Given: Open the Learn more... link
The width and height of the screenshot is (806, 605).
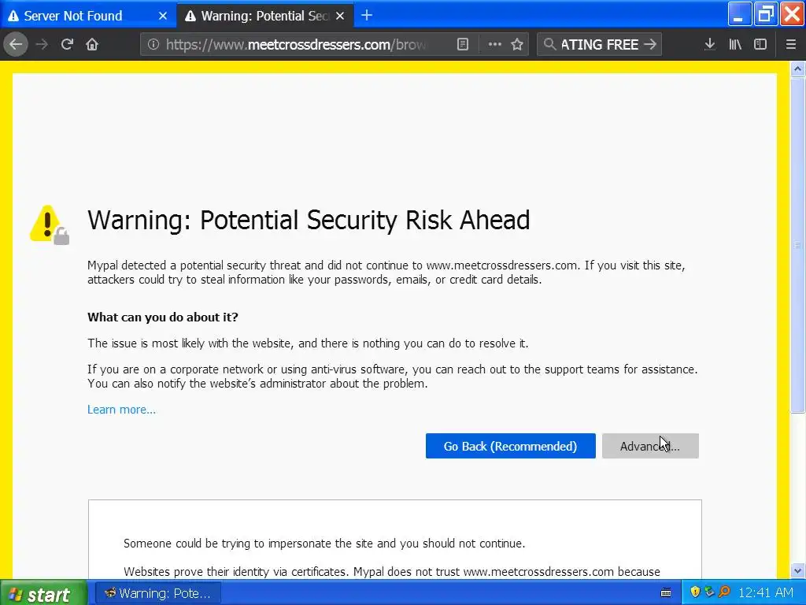Looking at the screenshot, I should click(x=121, y=410).
